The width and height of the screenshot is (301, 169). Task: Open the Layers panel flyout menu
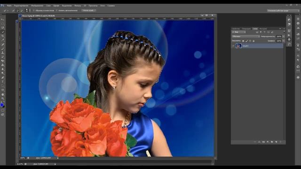click(x=284, y=29)
